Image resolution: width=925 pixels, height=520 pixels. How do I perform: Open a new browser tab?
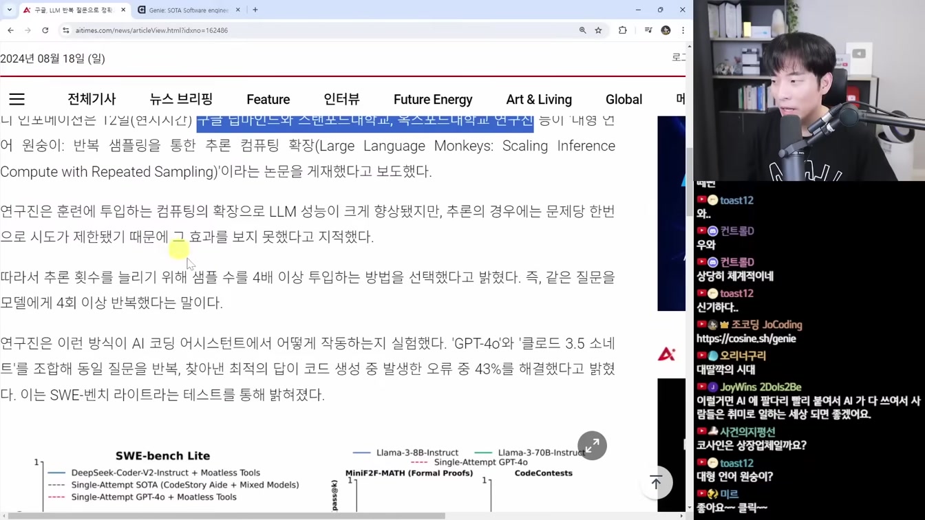(x=255, y=10)
